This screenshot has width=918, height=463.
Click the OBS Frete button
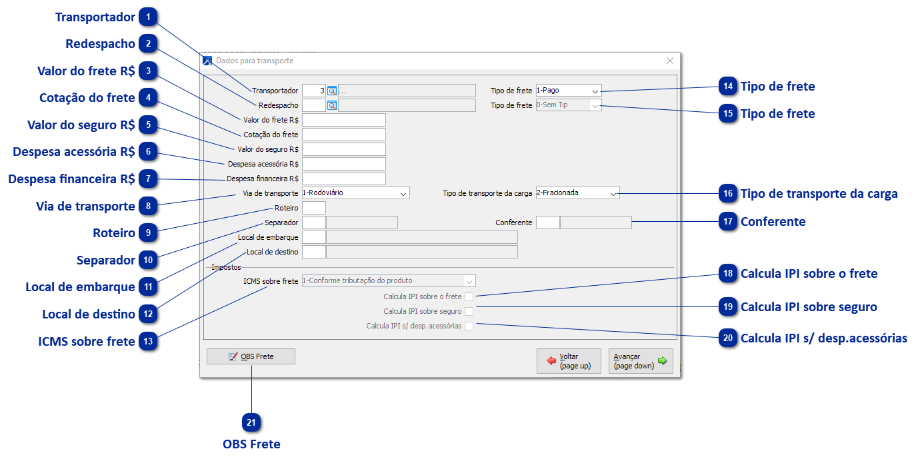click(251, 356)
